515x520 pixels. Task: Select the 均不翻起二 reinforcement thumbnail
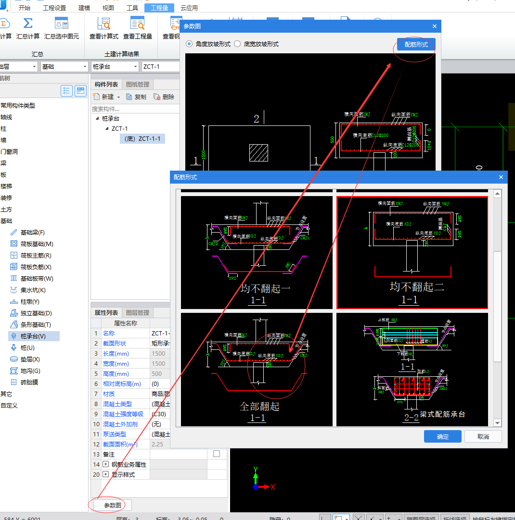tap(412, 252)
